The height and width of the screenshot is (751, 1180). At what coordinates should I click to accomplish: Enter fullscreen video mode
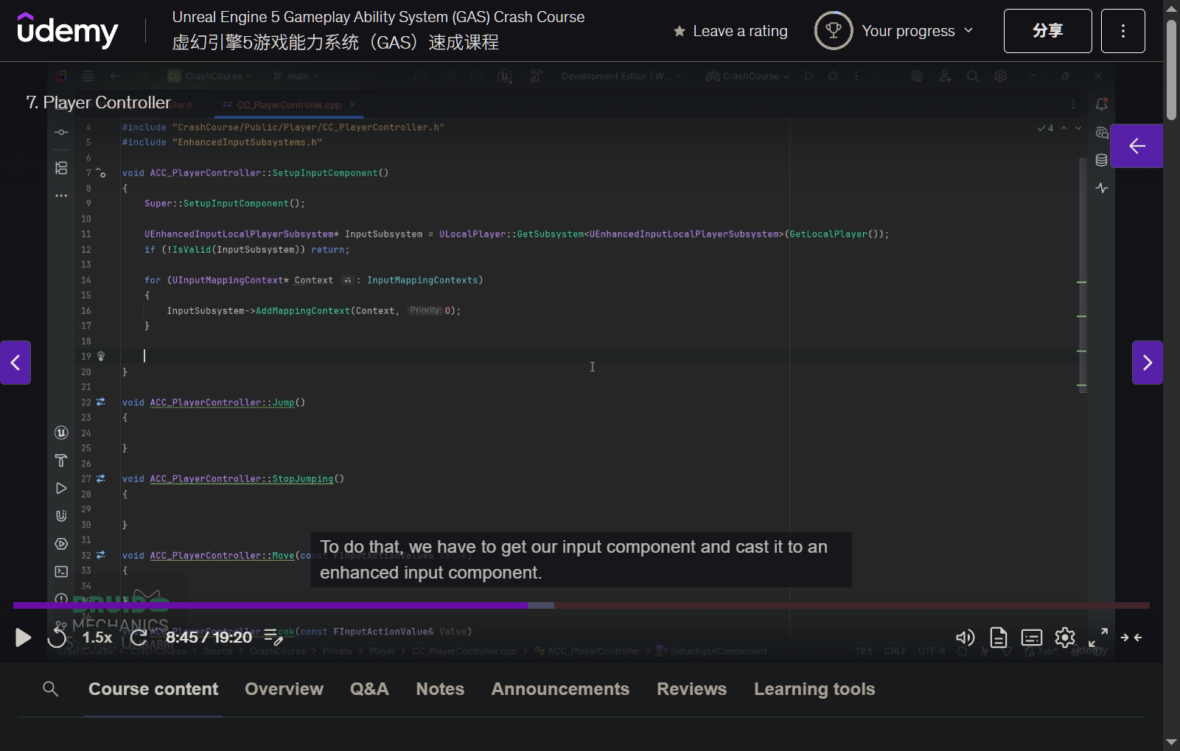1098,638
